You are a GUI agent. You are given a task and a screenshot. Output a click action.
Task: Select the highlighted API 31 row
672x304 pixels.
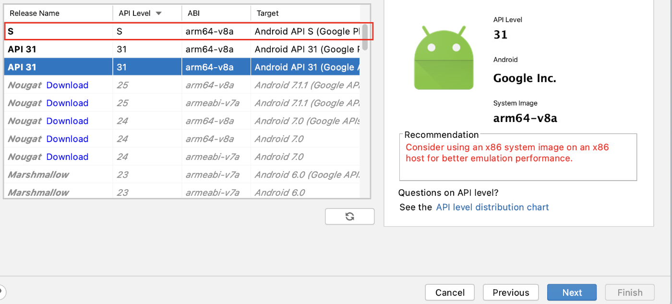pyautogui.click(x=182, y=67)
